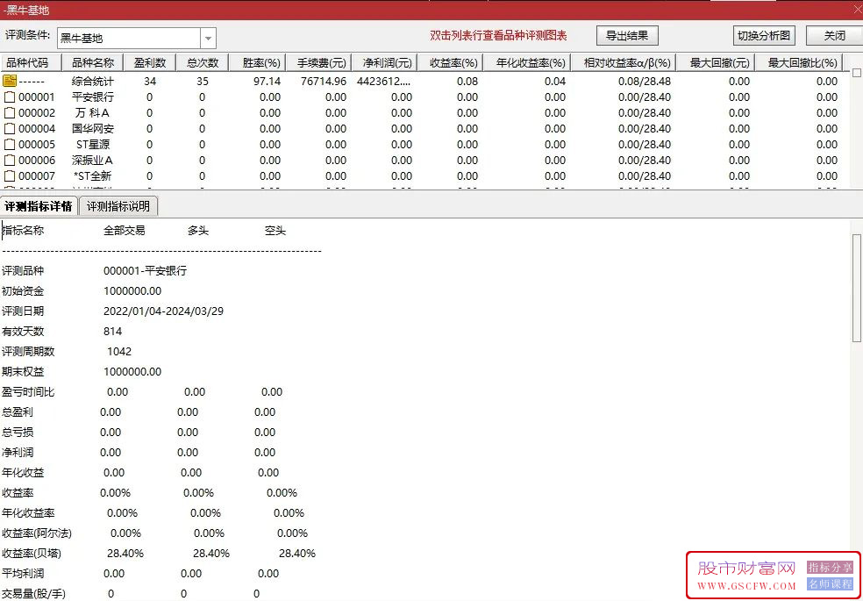Switch to the 评测指标说明 tab
863x601 pixels.
tap(118, 206)
